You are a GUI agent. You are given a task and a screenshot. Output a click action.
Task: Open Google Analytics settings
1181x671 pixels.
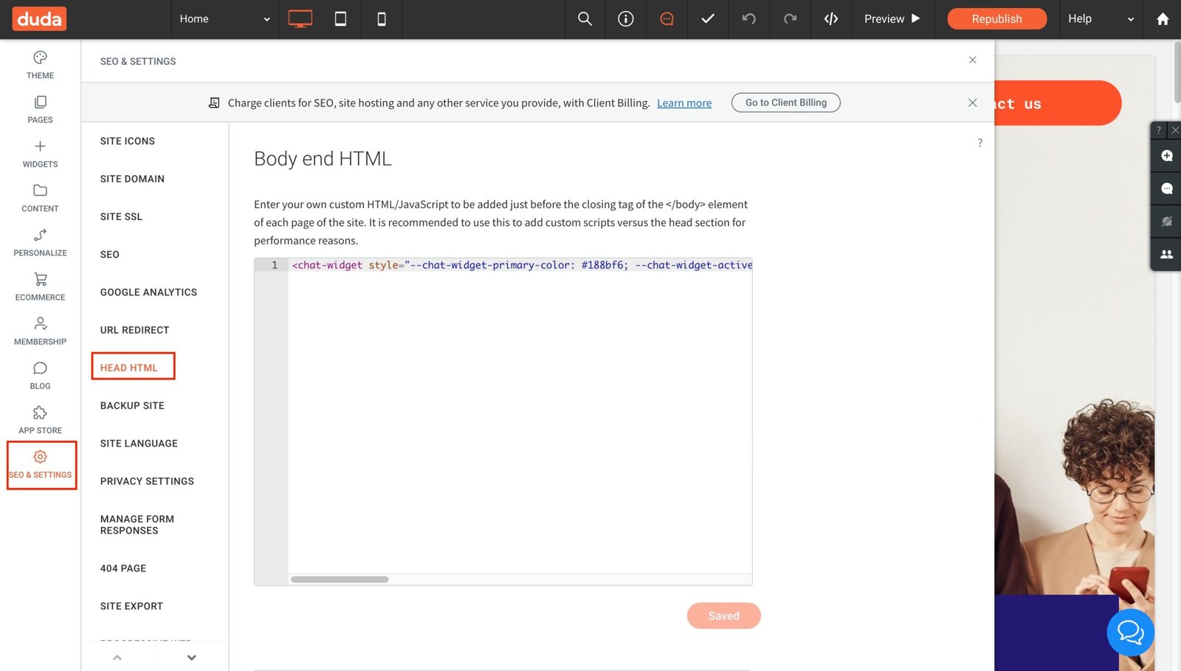click(x=148, y=292)
